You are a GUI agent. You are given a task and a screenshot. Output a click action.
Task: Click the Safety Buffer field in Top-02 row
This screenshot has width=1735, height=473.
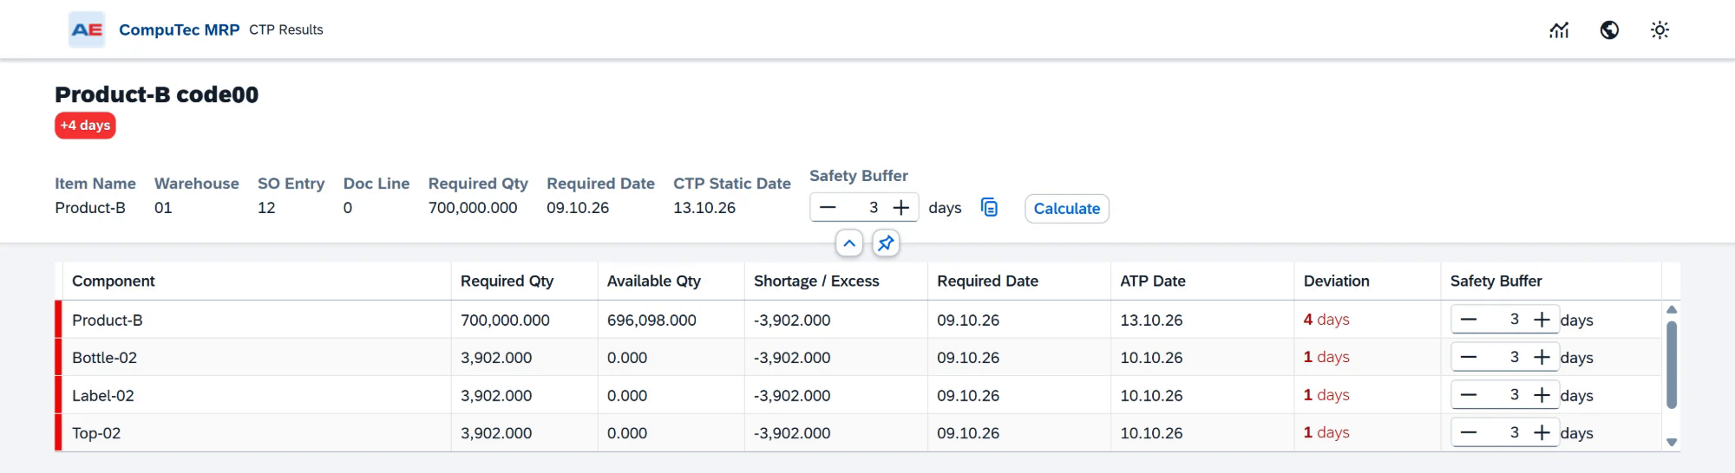point(1505,432)
